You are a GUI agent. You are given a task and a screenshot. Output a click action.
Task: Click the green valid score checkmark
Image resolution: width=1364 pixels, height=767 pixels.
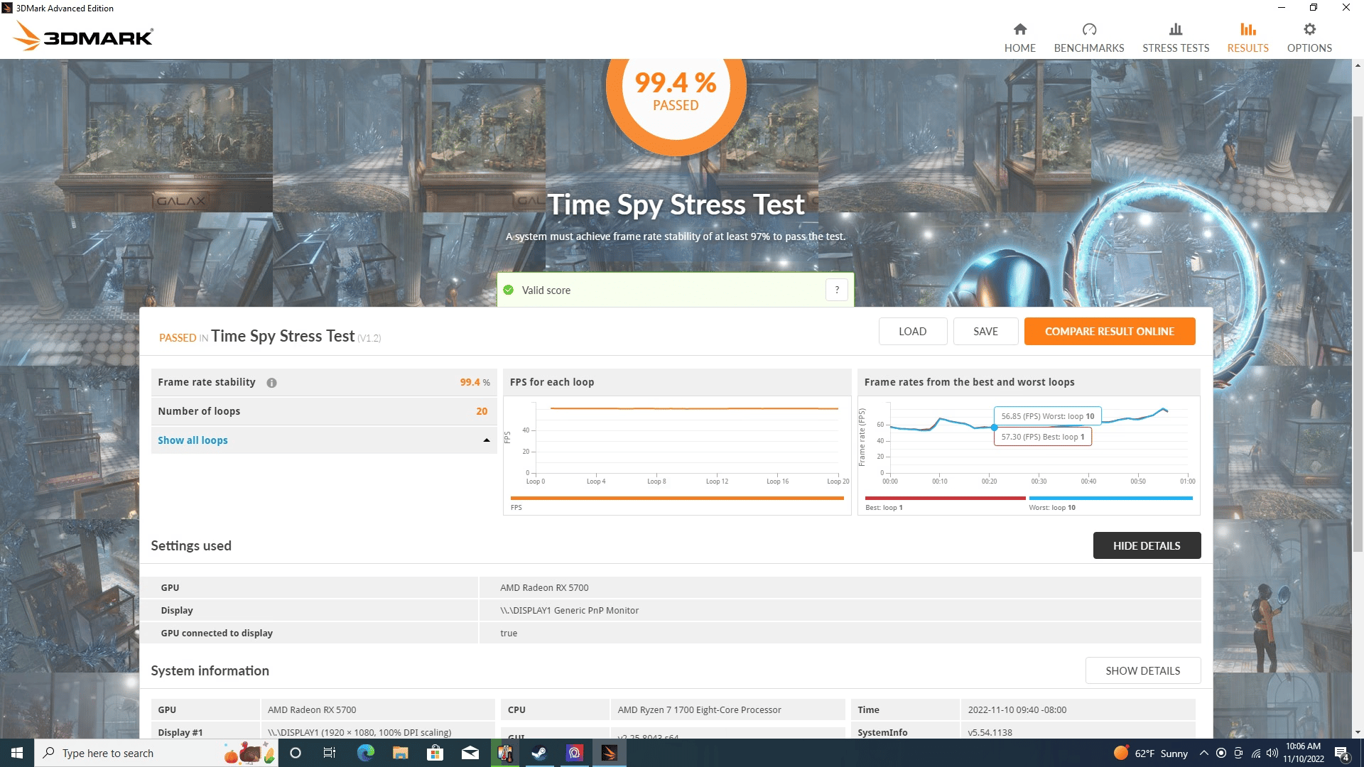[508, 290]
